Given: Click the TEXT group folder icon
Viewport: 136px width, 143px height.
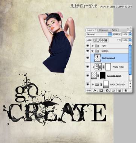Looking at the screenshot, I should tap(97, 46).
